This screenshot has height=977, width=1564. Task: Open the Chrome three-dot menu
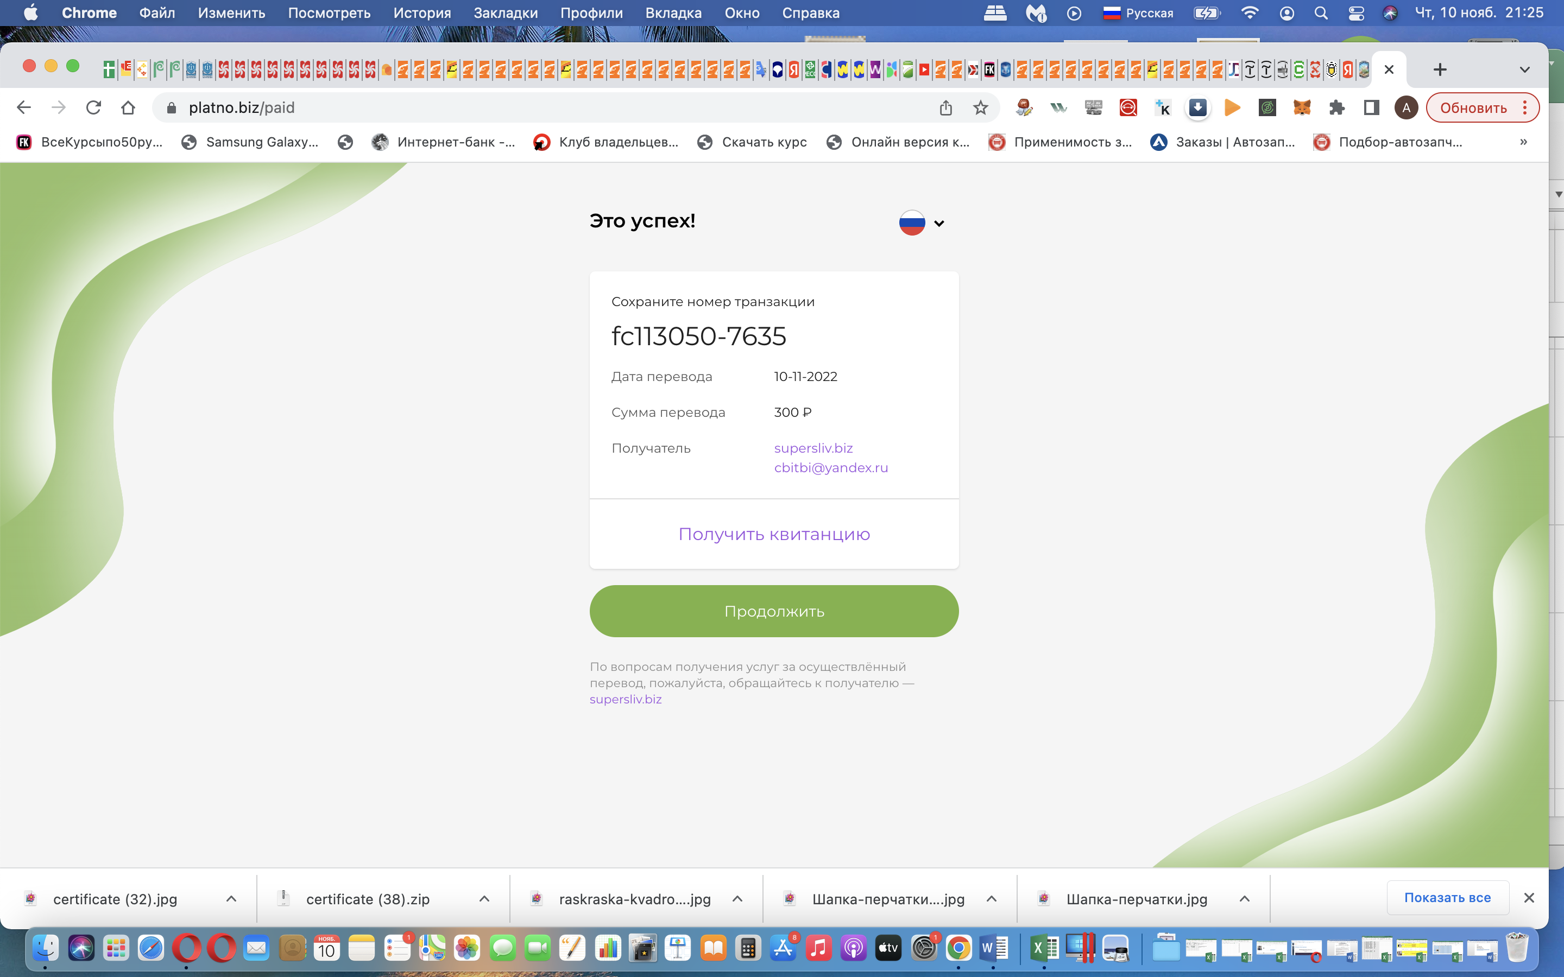pos(1525,107)
